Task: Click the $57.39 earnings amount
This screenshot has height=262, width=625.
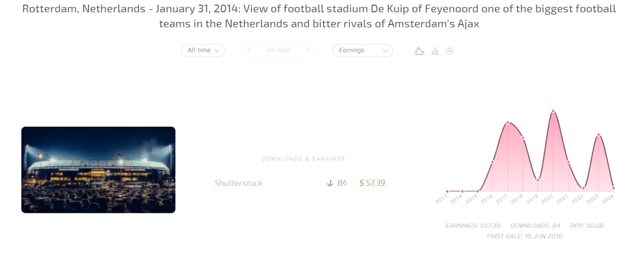Action: (372, 183)
